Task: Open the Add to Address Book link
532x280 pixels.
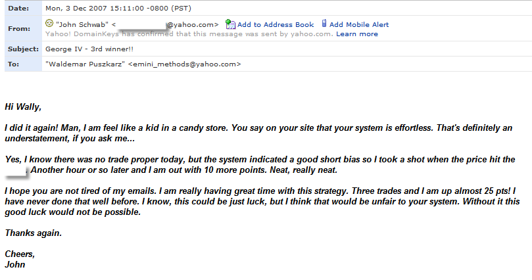Action: click(276, 24)
